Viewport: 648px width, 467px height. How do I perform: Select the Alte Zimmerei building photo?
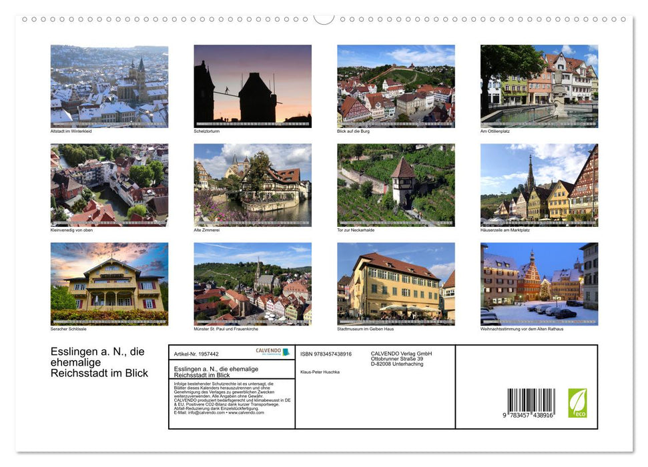252,185
